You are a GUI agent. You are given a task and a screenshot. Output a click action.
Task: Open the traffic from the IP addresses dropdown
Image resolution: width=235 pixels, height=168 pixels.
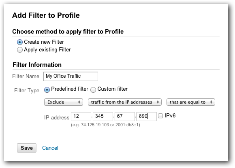125,102
